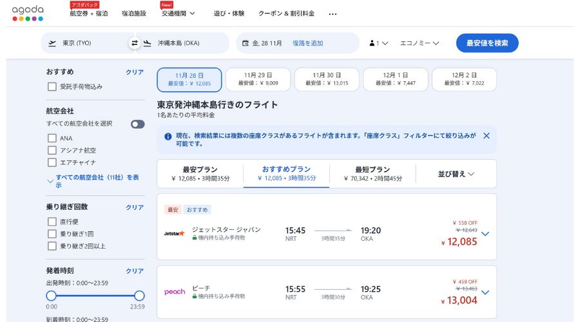
Task: Open the passenger count dropdown
Action: [x=379, y=43]
